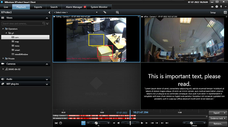Viewport: 228px width, 127px height.
Task: Open the top-right chevron menu
Action: pos(226,7)
